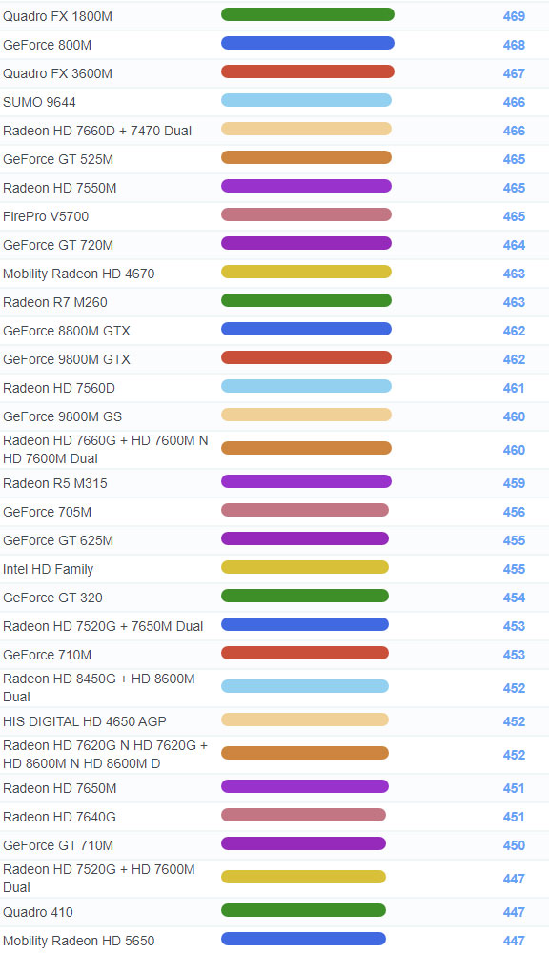The height and width of the screenshot is (953, 549).
Task: Select the Radeon HD 7560D name
Action: pyautogui.click(x=59, y=388)
